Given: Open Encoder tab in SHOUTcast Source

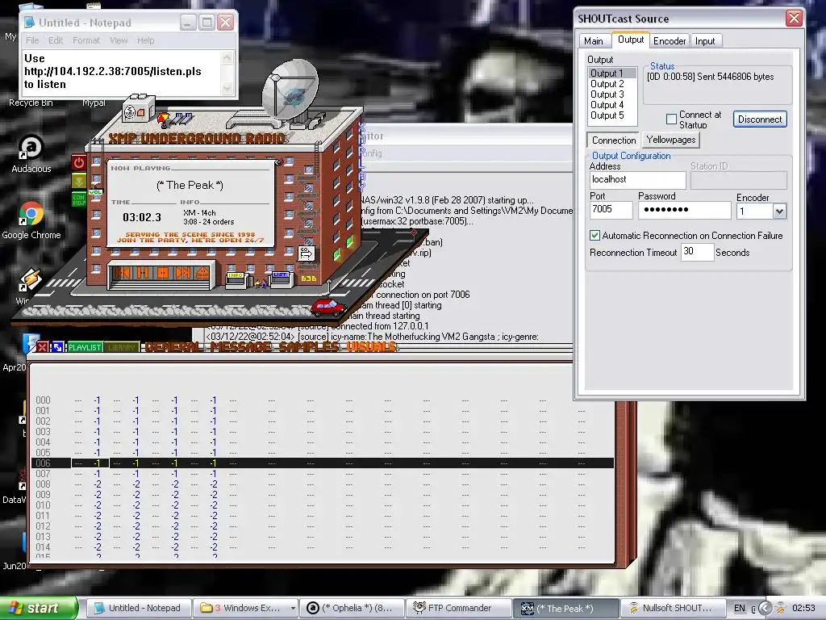Looking at the screenshot, I should click(x=670, y=40).
